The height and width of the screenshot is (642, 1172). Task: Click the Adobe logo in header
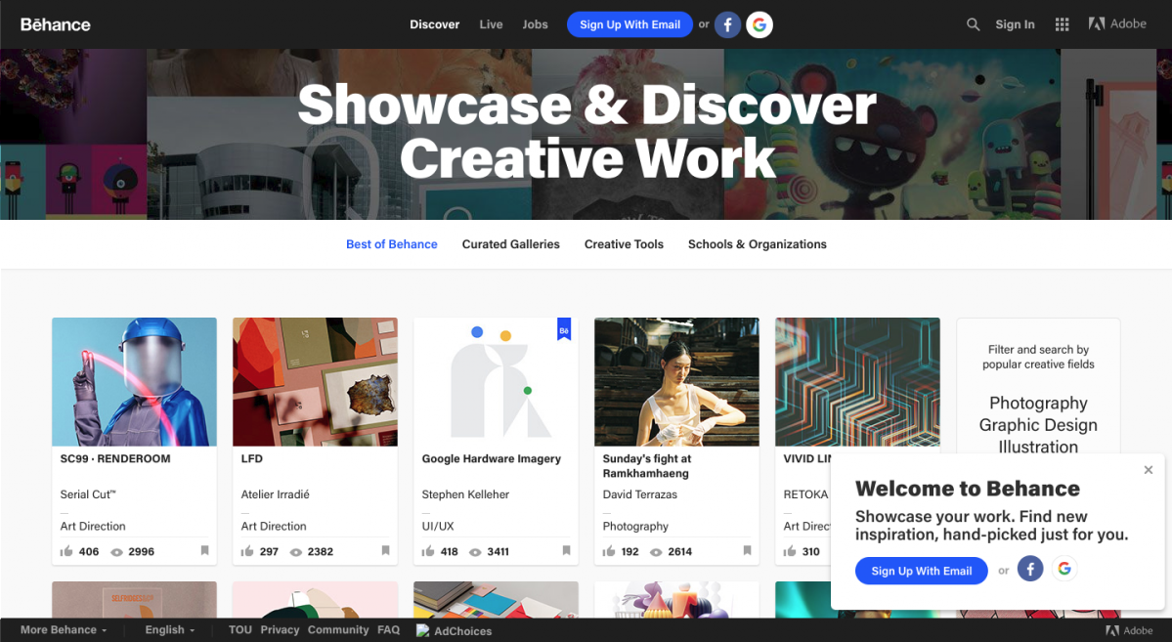[x=1116, y=23]
